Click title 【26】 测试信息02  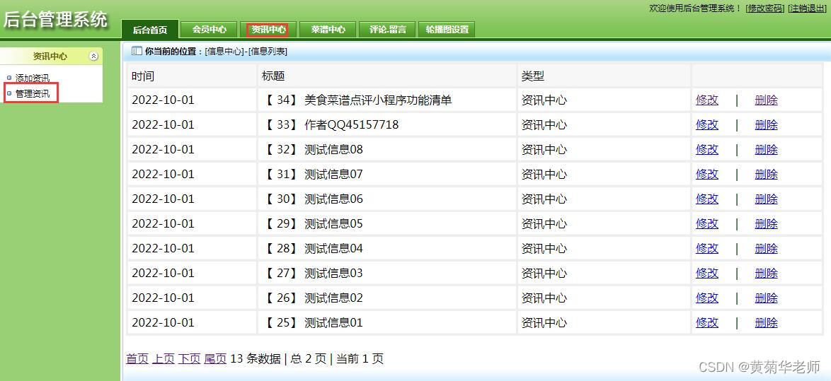coord(313,298)
